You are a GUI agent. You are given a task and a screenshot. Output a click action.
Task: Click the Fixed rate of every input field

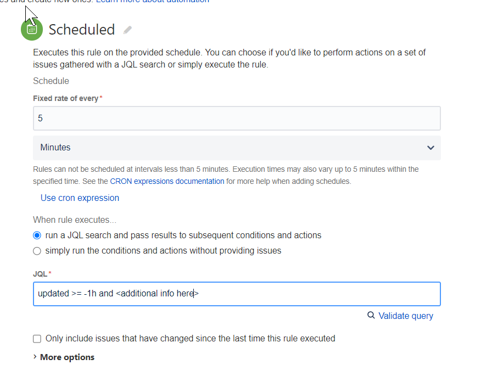[237, 118]
